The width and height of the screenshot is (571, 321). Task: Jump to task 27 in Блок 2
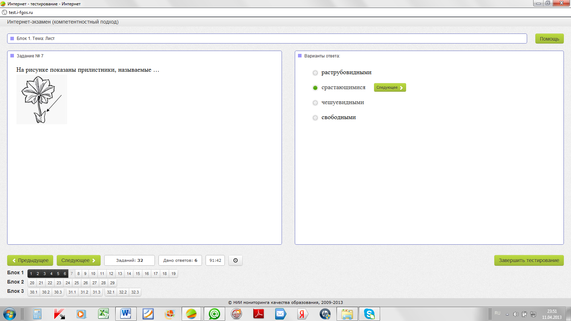[x=95, y=283]
